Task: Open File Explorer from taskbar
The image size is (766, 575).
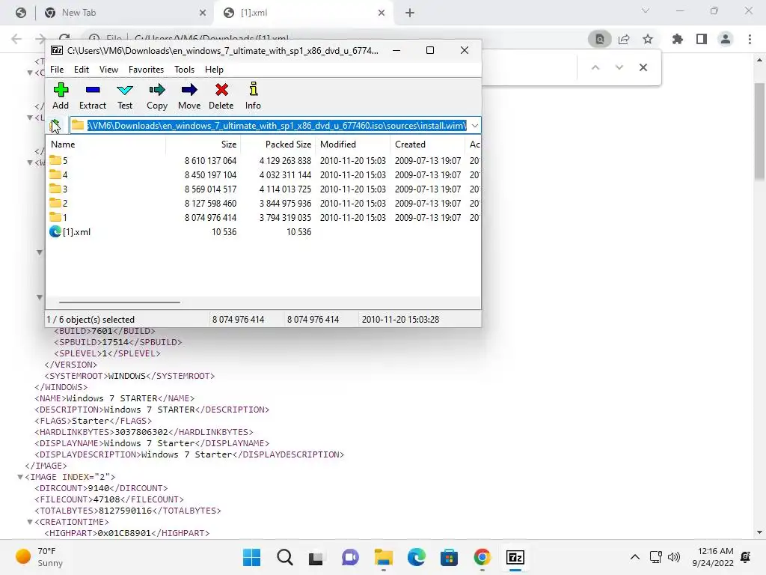Action: (x=384, y=557)
